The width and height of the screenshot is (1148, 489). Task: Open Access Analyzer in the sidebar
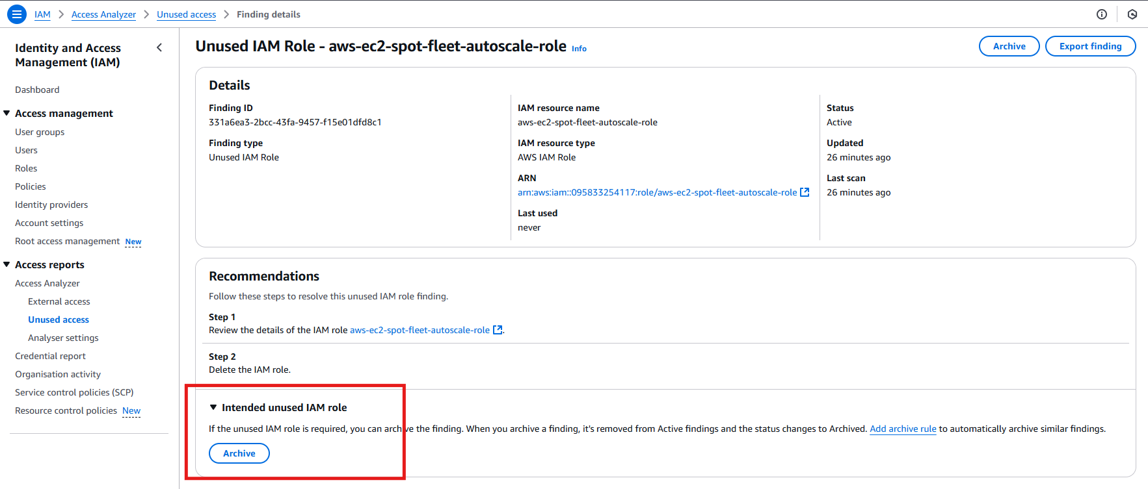(x=47, y=283)
